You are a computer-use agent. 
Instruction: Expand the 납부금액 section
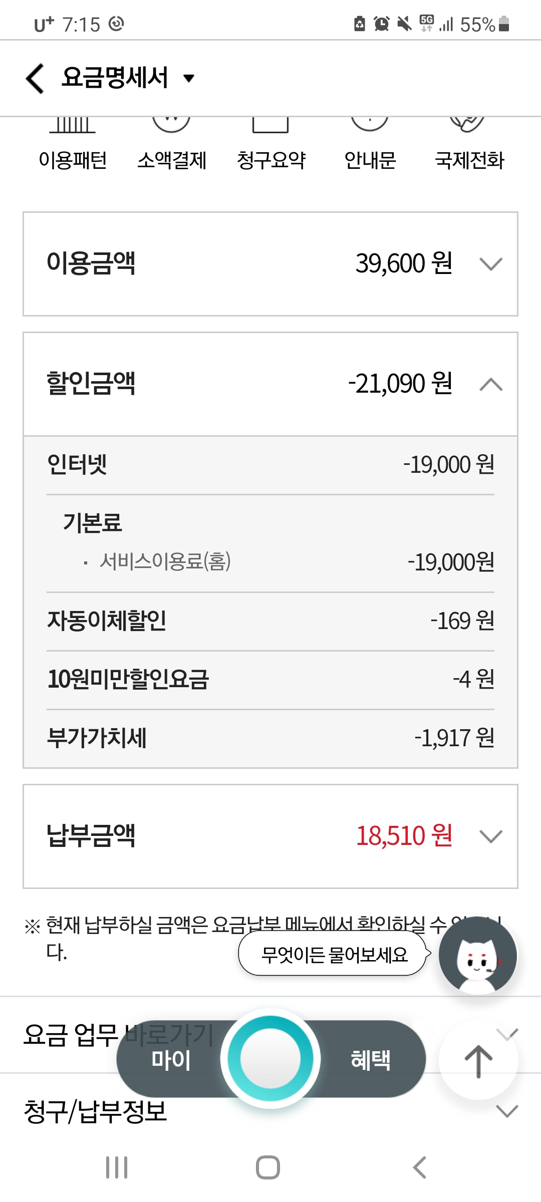[x=490, y=836]
